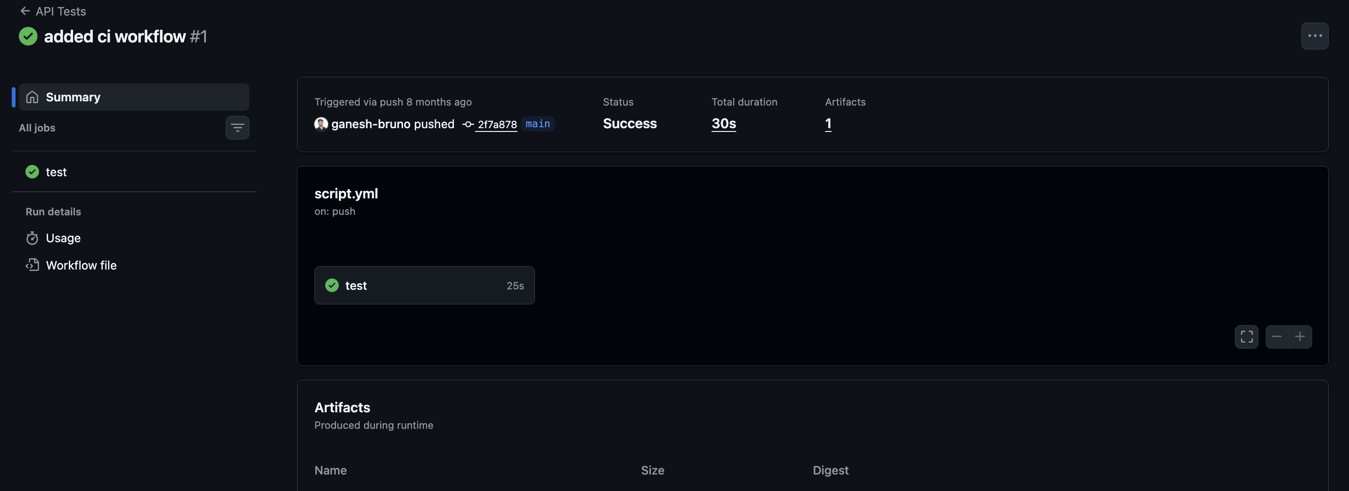Enter fullscreen view of the workflow graph

tap(1246, 336)
